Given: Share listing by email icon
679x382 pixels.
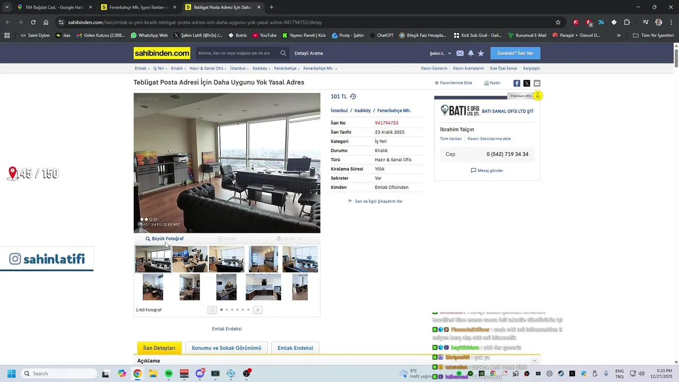Looking at the screenshot, I should (x=537, y=83).
